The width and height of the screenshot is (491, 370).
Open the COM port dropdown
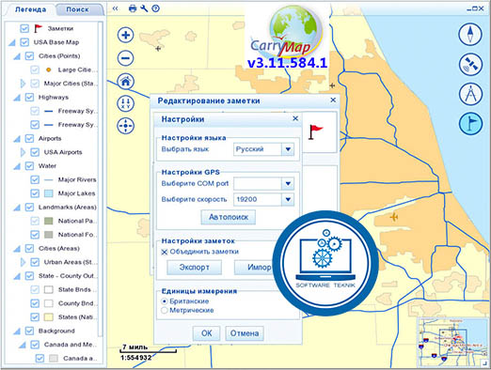(x=288, y=184)
